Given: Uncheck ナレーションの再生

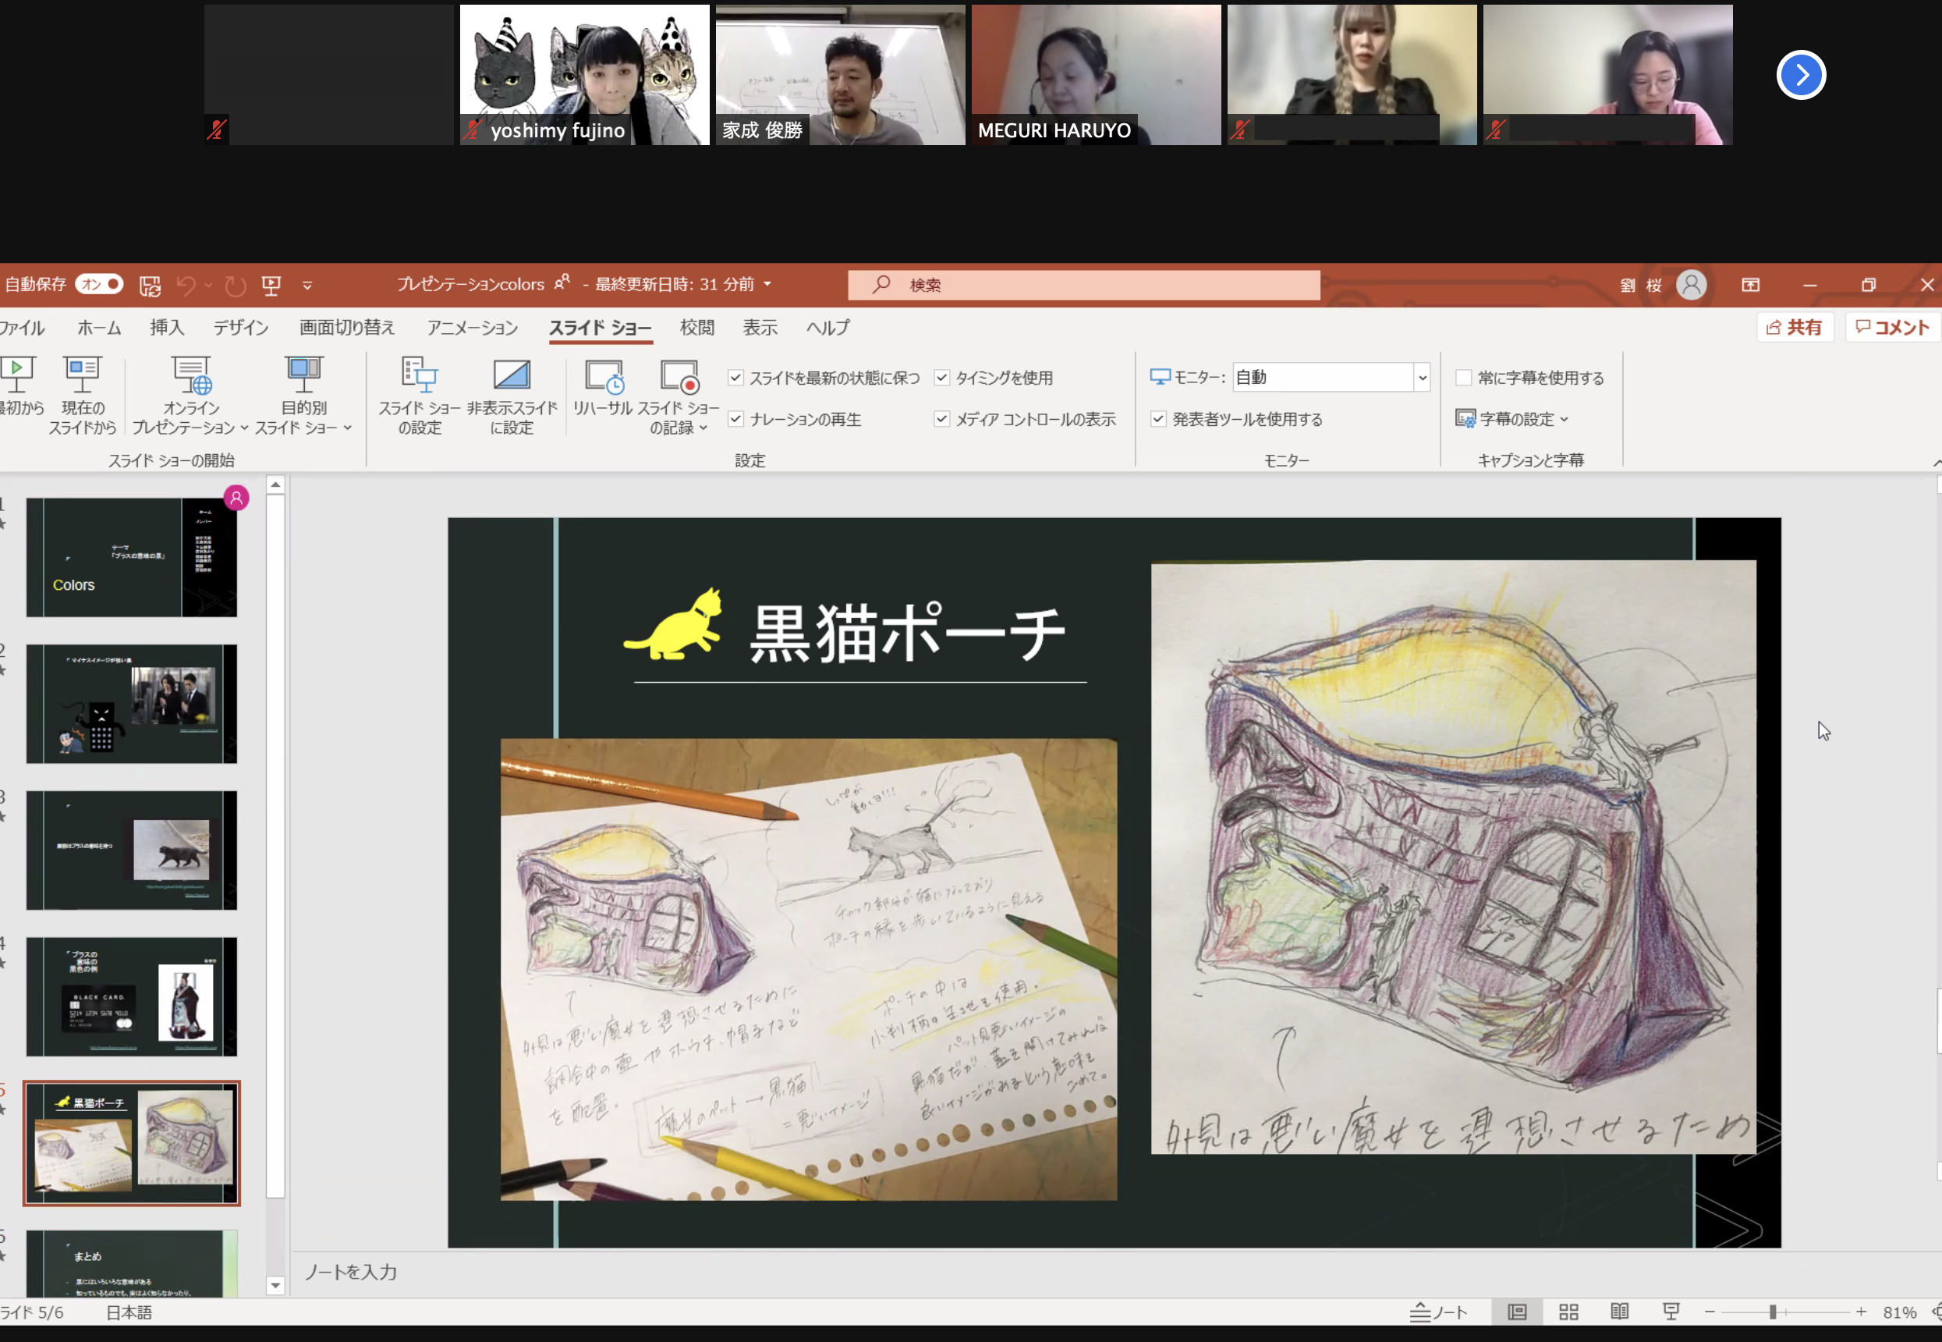Looking at the screenshot, I should click(x=735, y=419).
